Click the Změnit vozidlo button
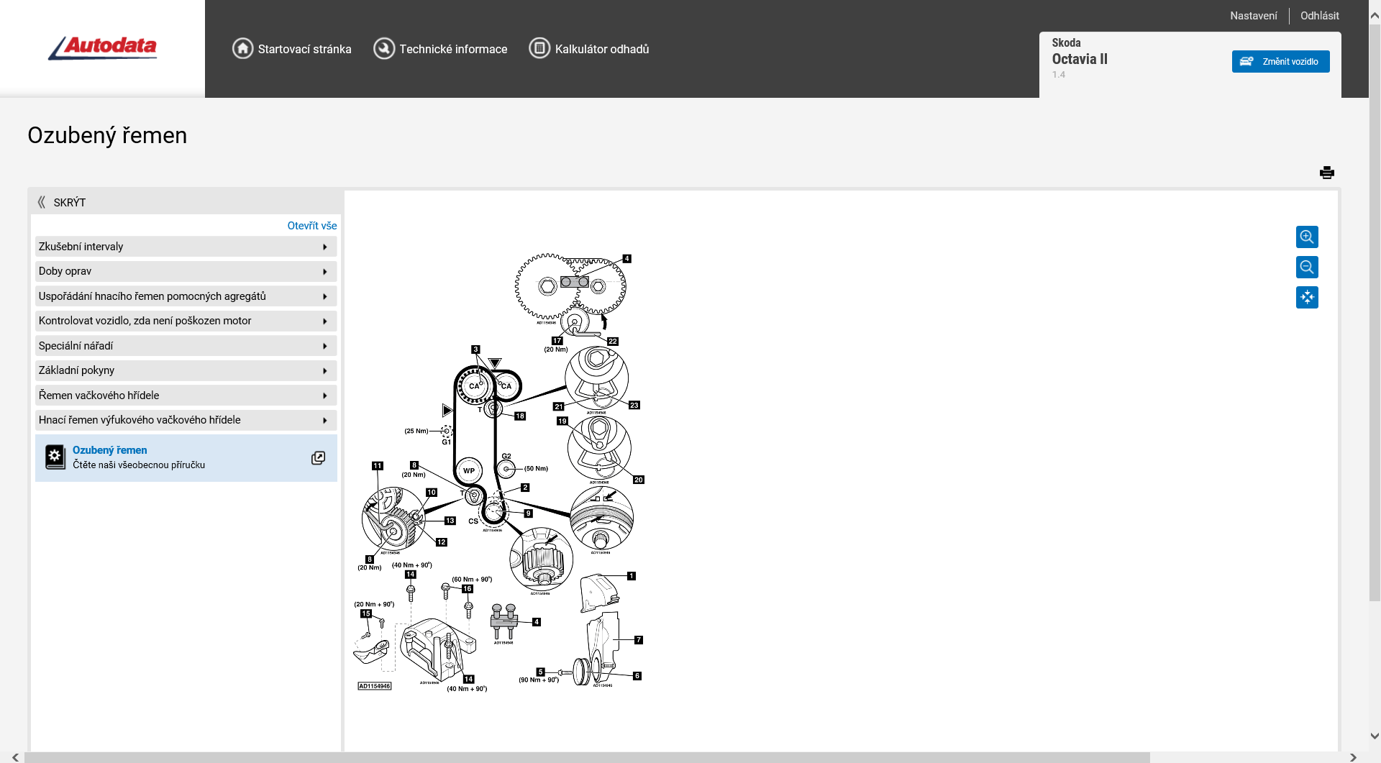The width and height of the screenshot is (1381, 763). [x=1280, y=62]
